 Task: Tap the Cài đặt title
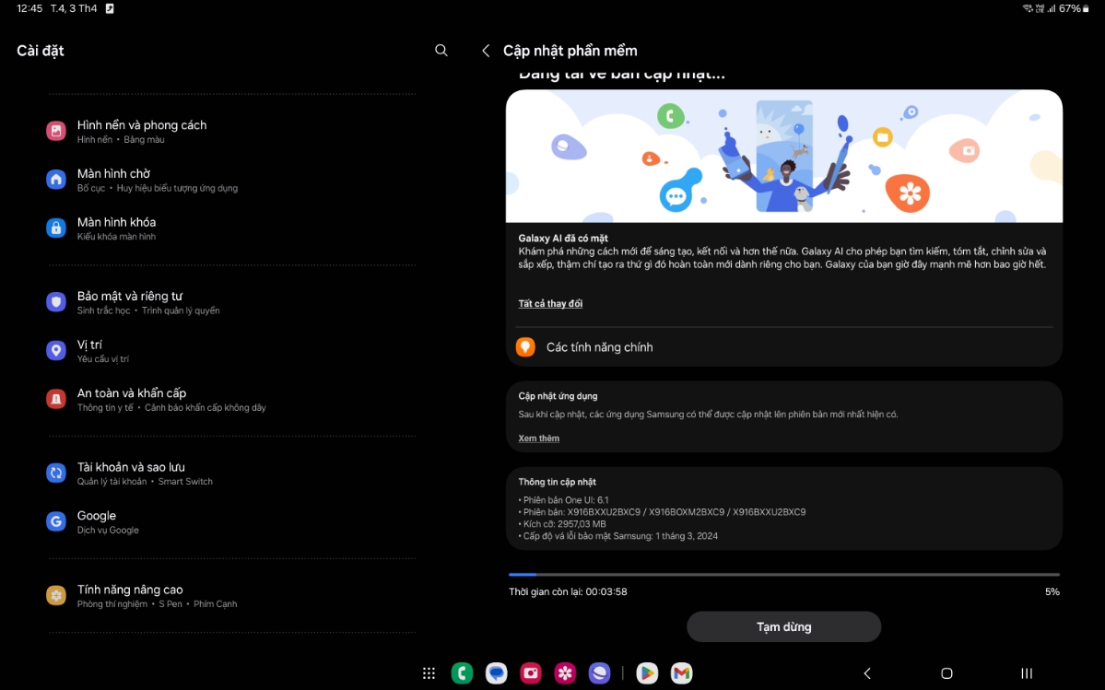(41, 51)
